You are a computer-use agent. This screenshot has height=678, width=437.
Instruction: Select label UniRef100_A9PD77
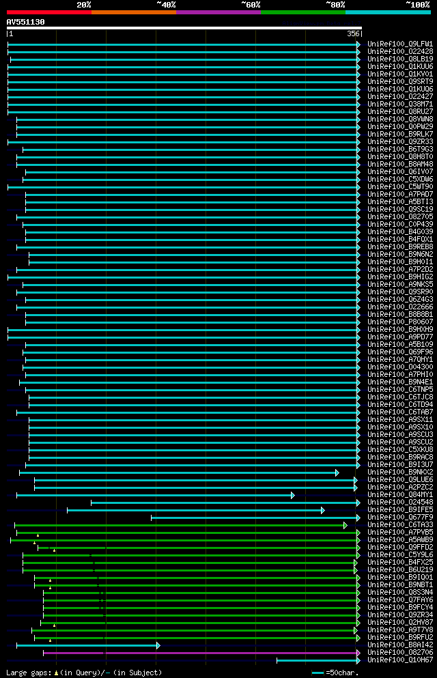pos(400,337)
